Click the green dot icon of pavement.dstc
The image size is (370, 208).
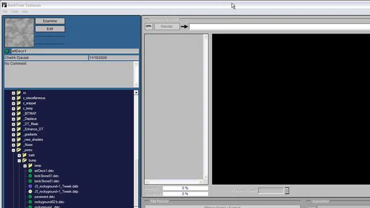[30, 196]
